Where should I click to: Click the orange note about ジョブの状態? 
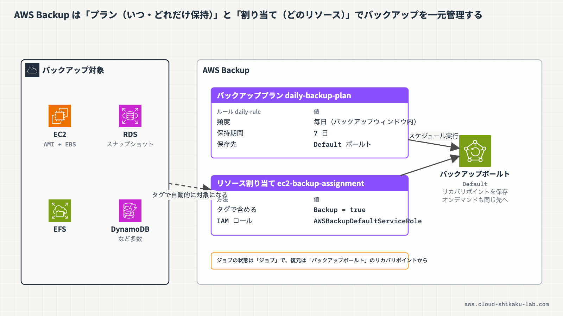(310, 261)
